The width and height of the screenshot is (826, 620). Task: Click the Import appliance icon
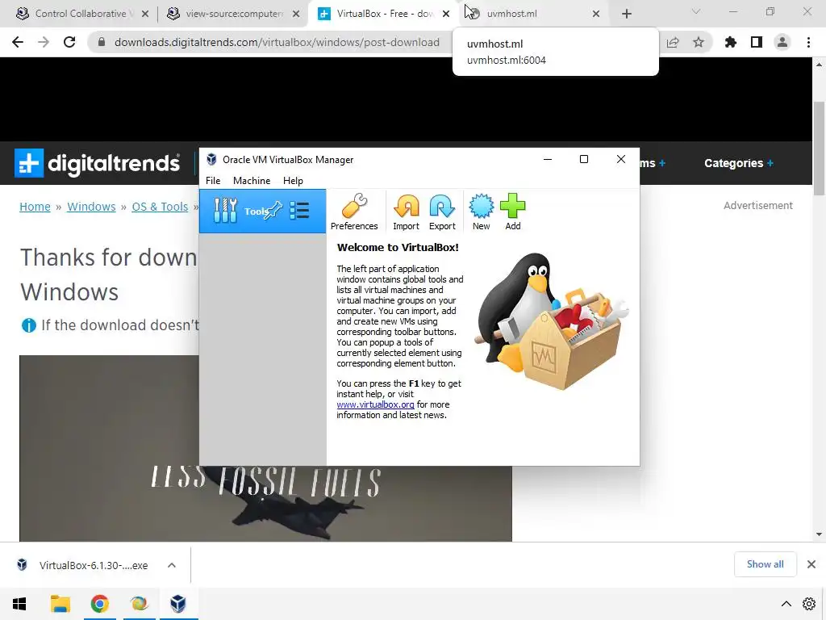coord(407,212)
